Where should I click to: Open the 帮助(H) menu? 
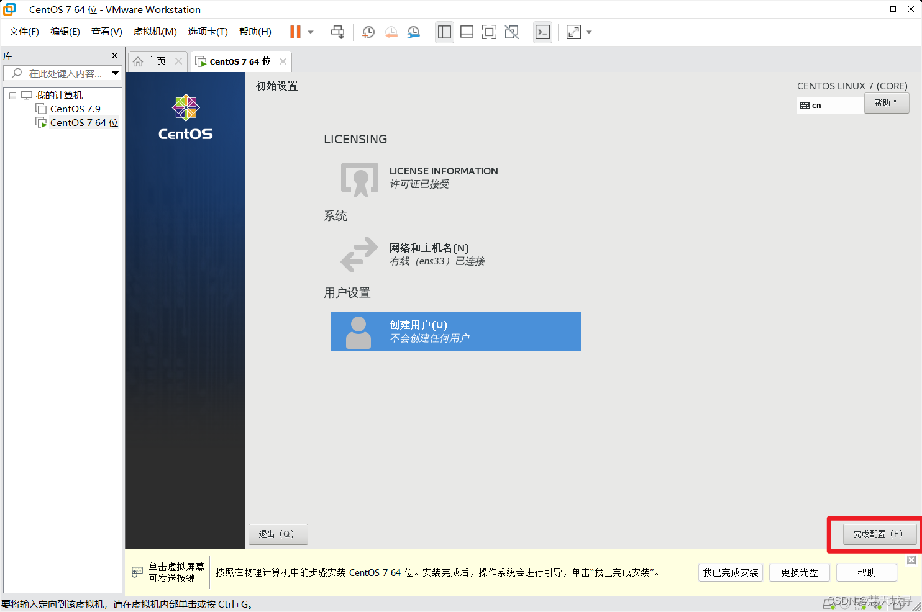point(255,32)
